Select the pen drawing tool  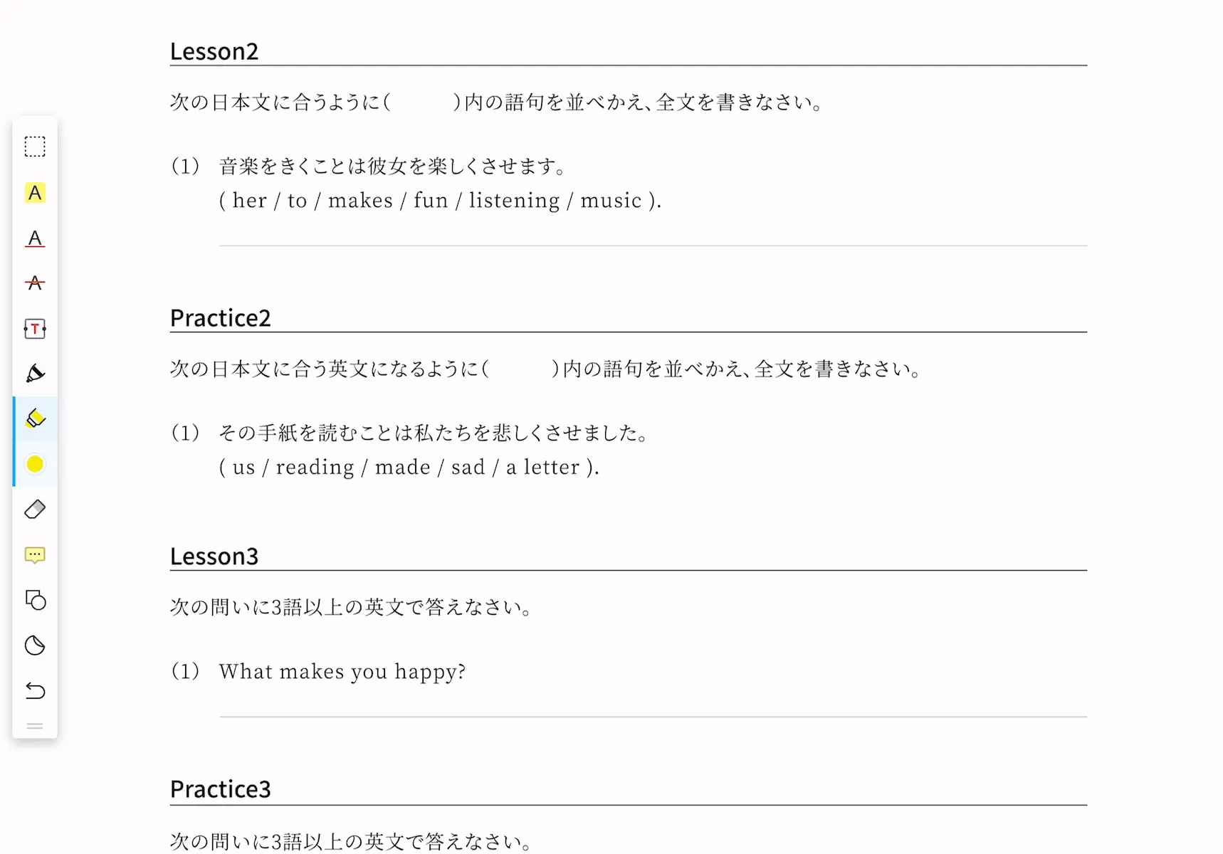pyautogui.click(x=35, y=374)
